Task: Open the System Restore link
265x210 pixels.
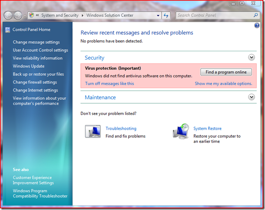Action: coord(207,128)
